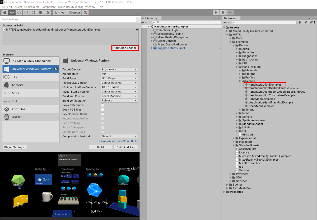
Task: Open the GameObject menu
Action: click(x=32, y=7)
